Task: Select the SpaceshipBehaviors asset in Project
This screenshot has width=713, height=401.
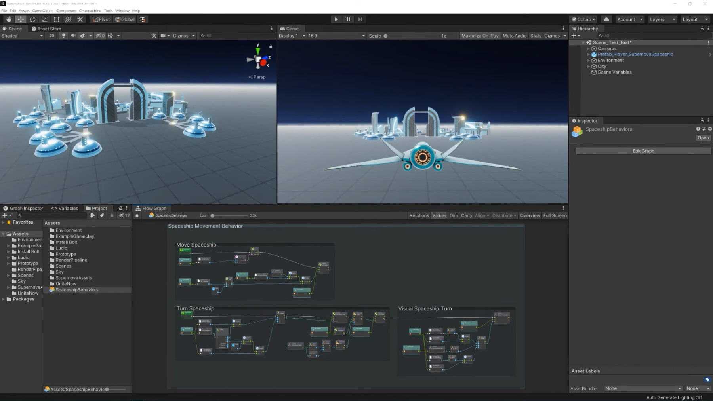Action: 77,290
